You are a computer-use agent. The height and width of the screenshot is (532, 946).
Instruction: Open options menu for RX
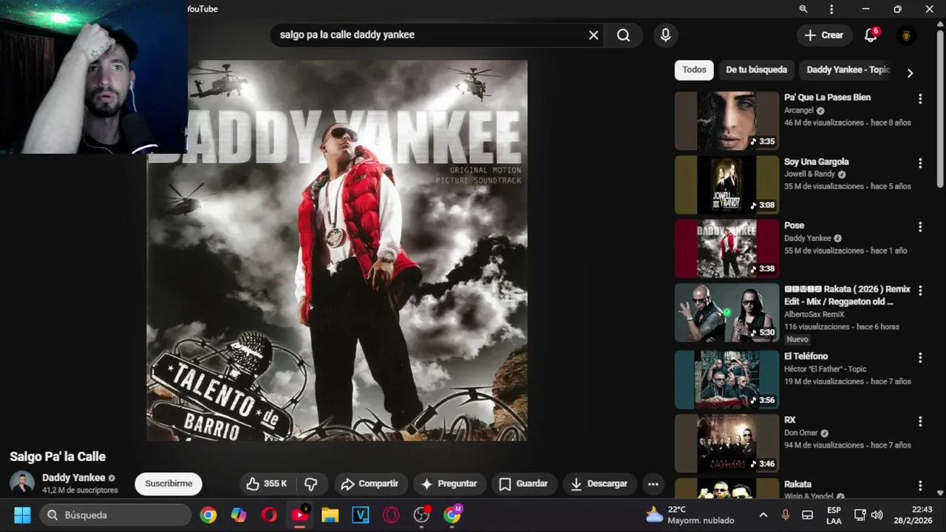[920, 421]
